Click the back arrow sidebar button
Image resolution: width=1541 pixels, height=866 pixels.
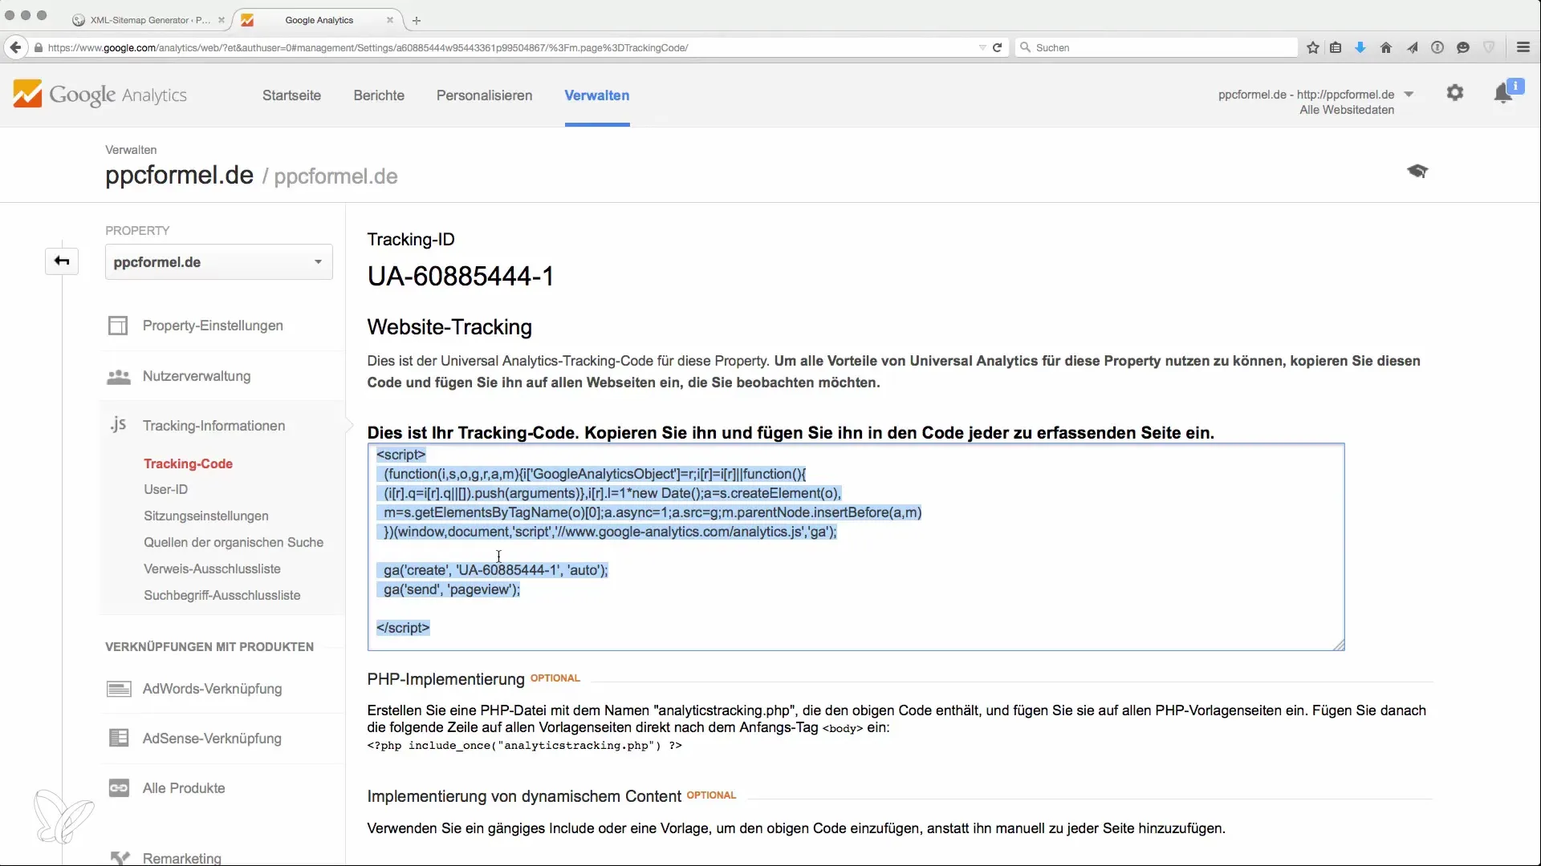pyautogui.click(x=62, y=261)
